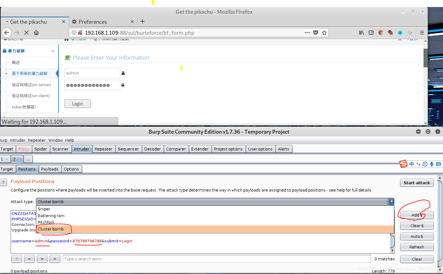Switch to Burp Proxy tab

[23, 149]
